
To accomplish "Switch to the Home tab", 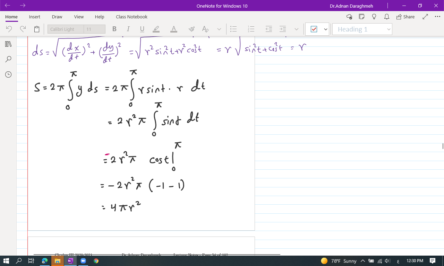I will click(x=11, y=17).
